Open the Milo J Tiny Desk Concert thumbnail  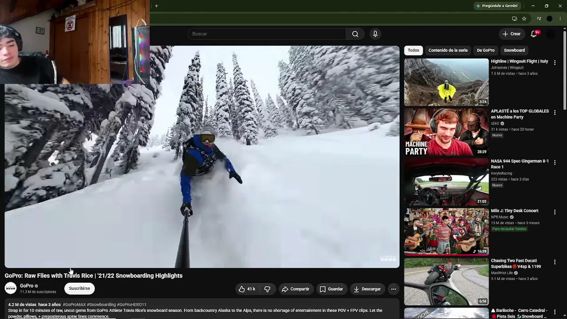point(447,232)
